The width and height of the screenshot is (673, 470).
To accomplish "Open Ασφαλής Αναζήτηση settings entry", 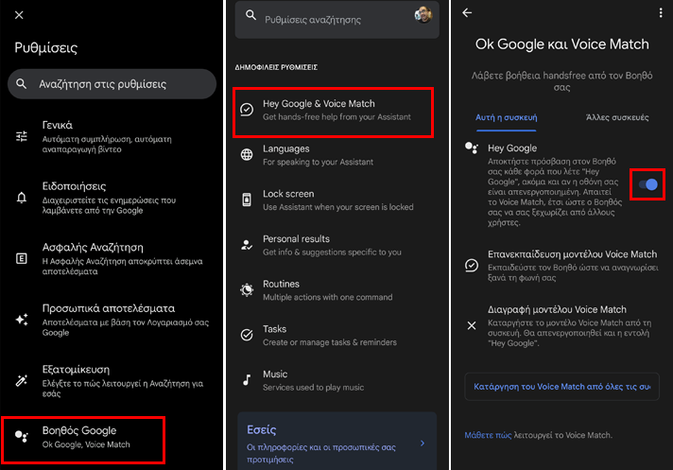I will 112,259.
